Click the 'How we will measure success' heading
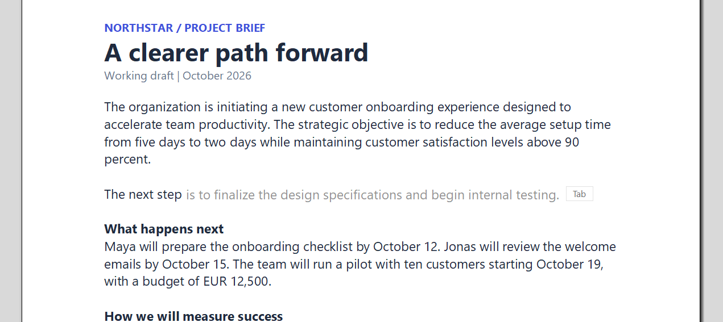The image size is (723, 322). (x=193, y=316)
